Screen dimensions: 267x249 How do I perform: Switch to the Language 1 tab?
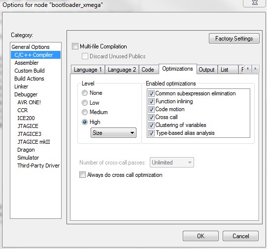pyautogui.click(x=88, y=70)
